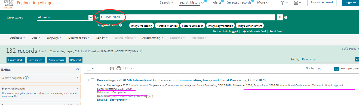Click the CCISP 2020 search input field

click(188, 17)
